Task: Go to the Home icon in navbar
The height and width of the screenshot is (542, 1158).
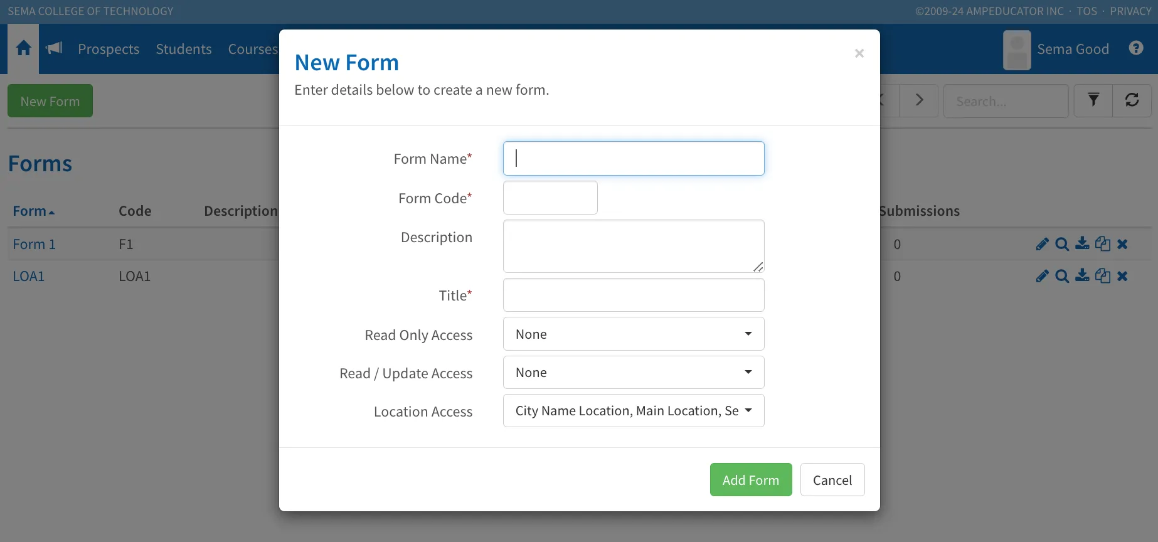Action: (x=23, y=48)
